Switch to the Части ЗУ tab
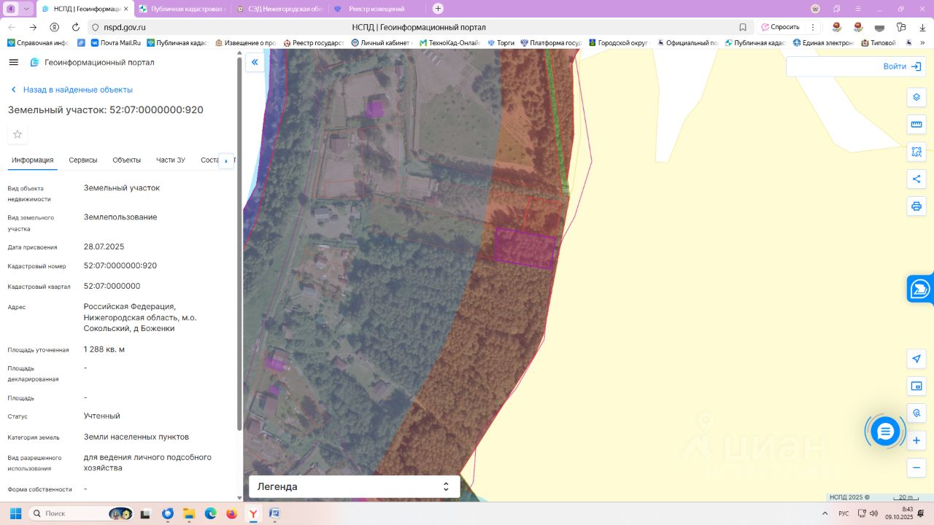The image size is (934, 525). click(171, 160)
